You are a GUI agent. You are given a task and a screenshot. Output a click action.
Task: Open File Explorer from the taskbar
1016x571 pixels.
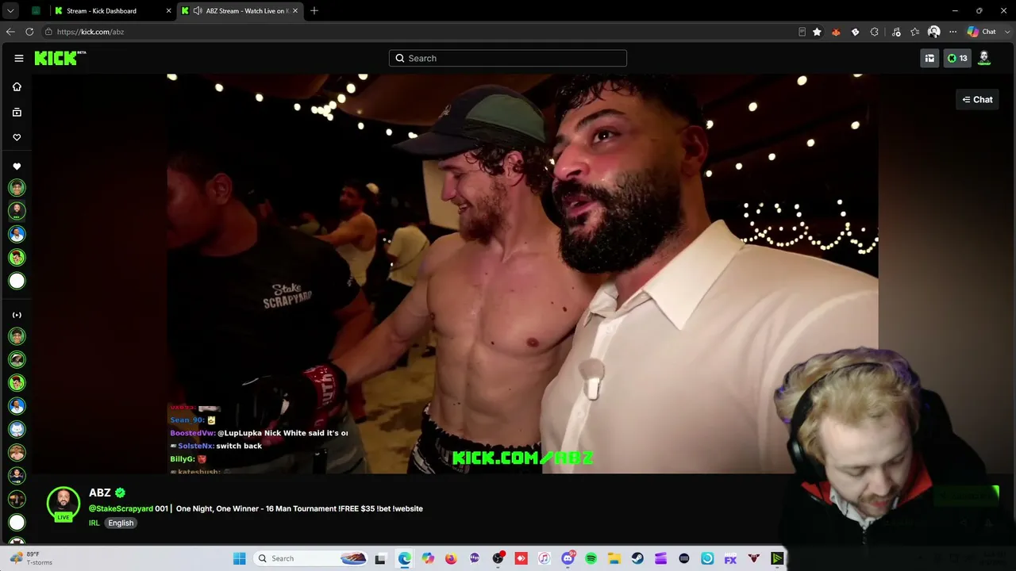coord(614,558)
